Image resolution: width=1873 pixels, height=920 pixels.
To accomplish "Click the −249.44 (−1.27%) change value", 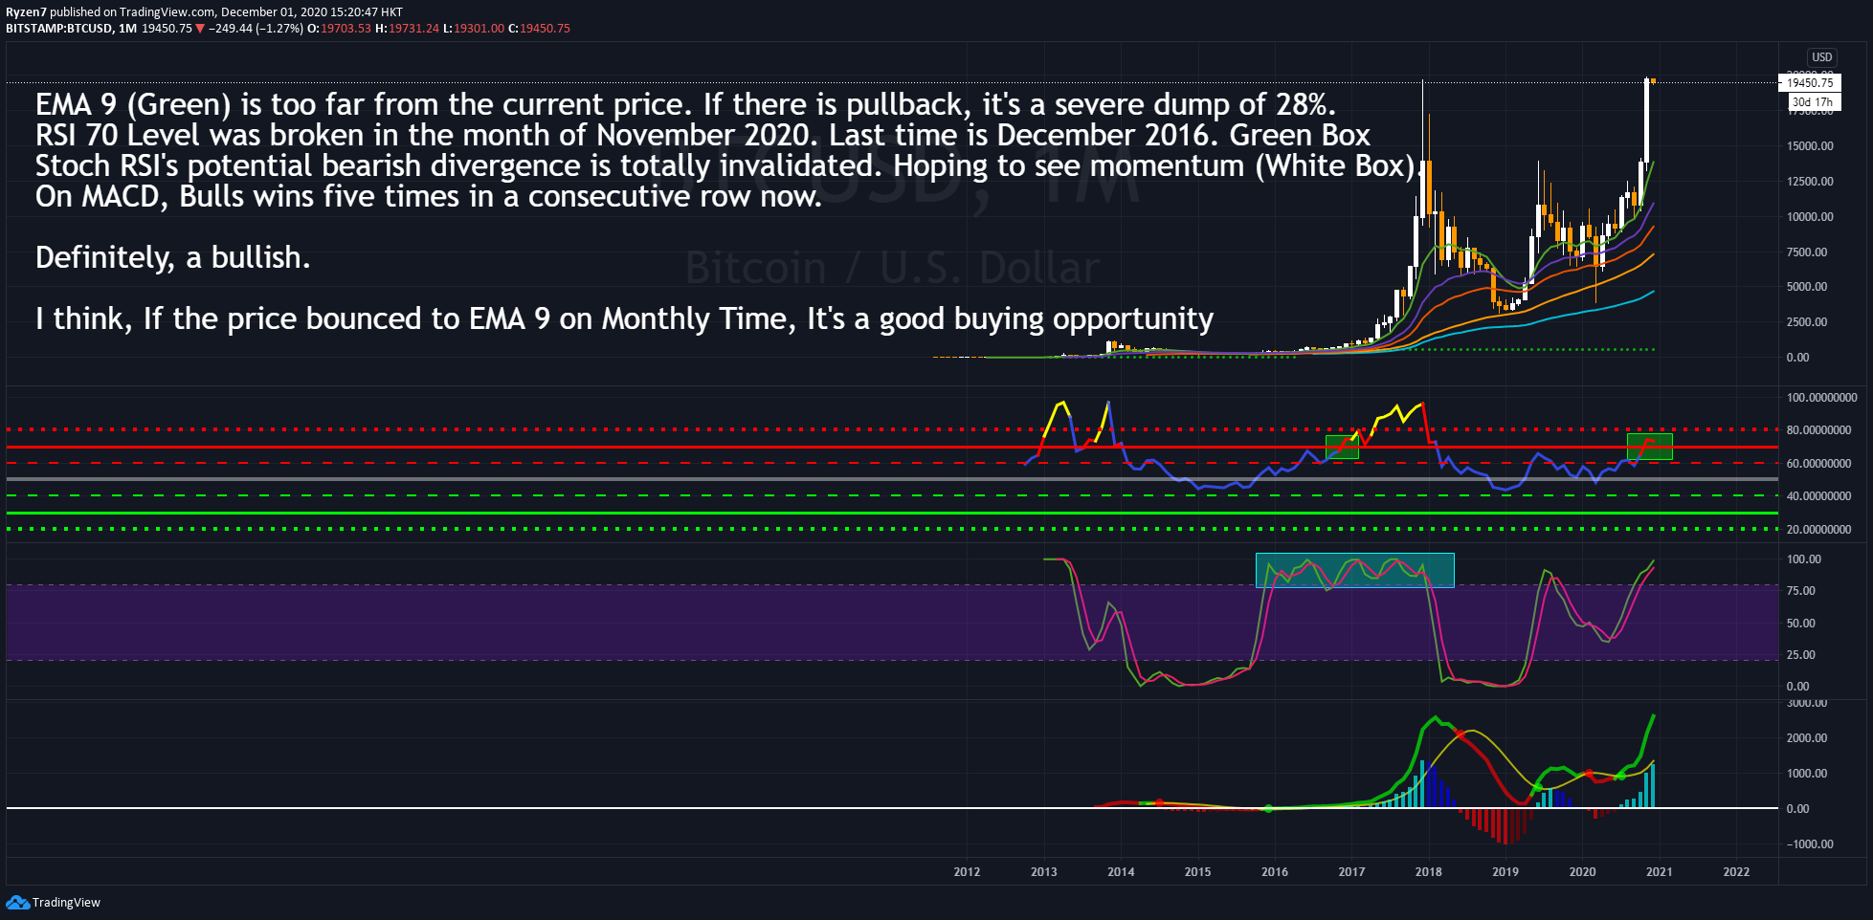I will (x=256, y=29).
